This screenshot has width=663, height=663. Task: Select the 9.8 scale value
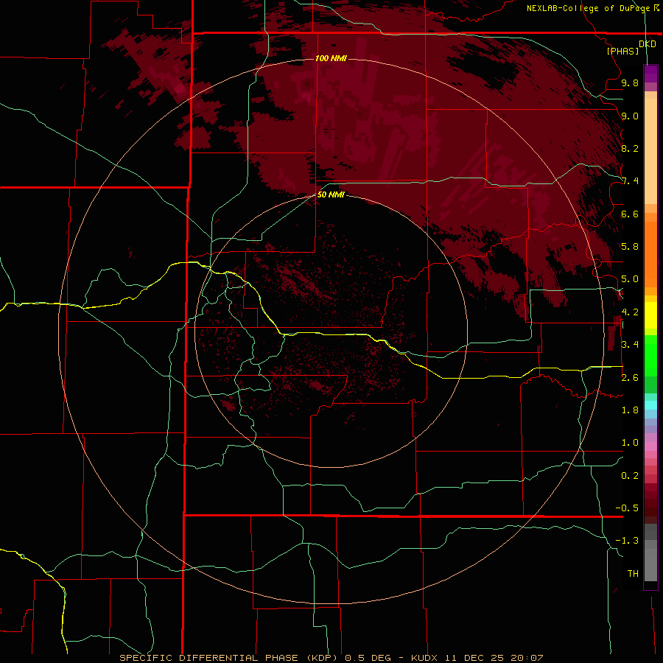[630, 83]
